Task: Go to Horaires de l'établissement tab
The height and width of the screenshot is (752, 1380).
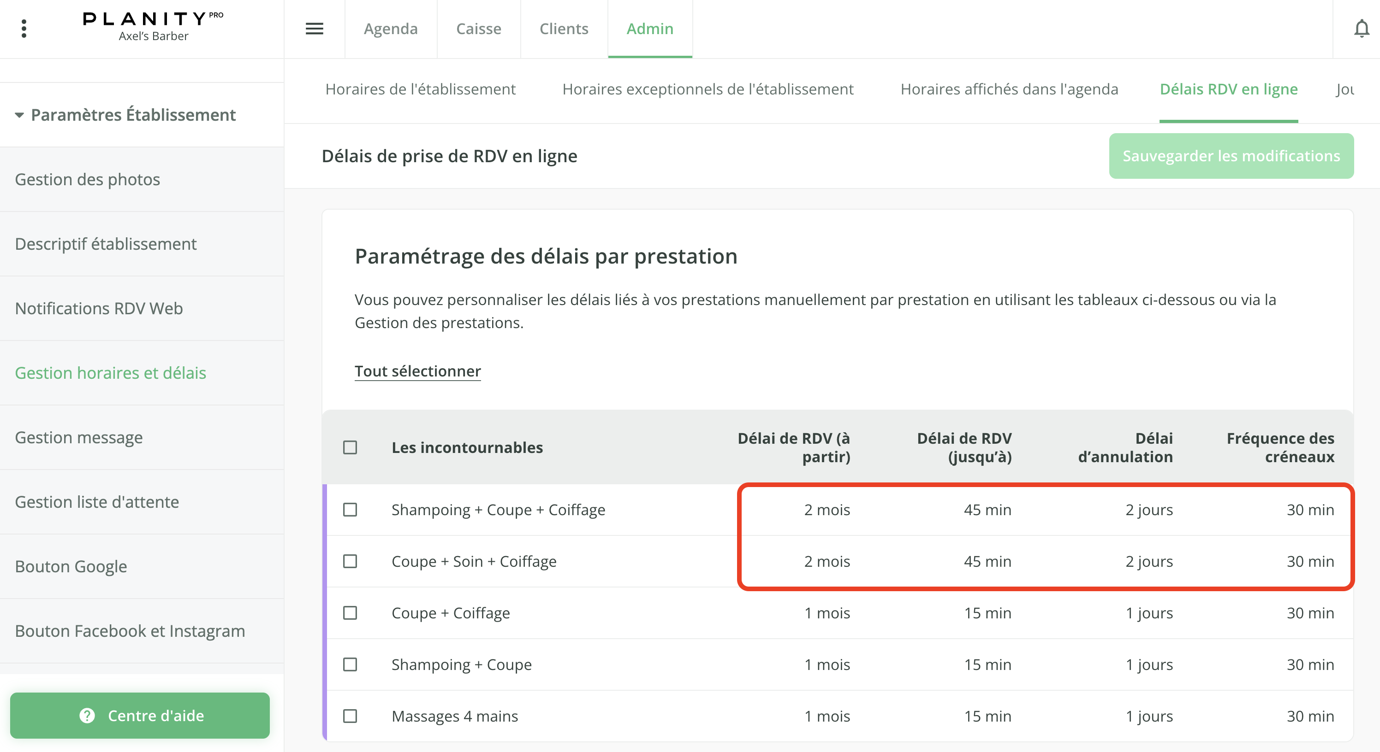Action: point(420,89)
